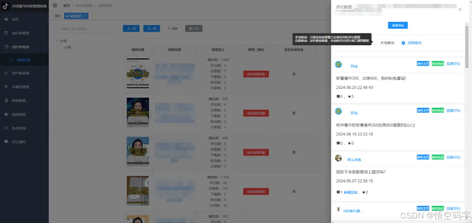Click 回复评论 on 阿么养鱼's comment
472x223 pixels.
click(453, 157)
